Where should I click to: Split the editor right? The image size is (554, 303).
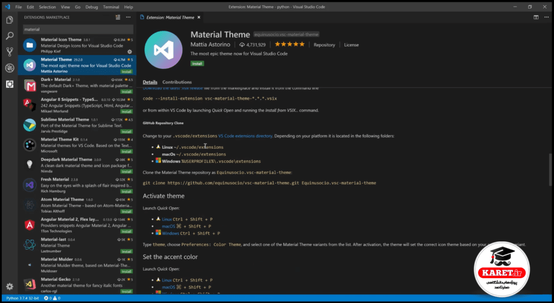[x=536, y=17]
